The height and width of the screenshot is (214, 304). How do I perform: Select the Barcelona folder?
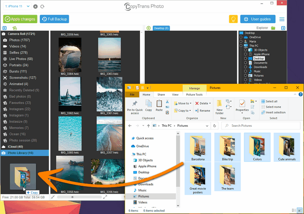(x=198, y=147)
